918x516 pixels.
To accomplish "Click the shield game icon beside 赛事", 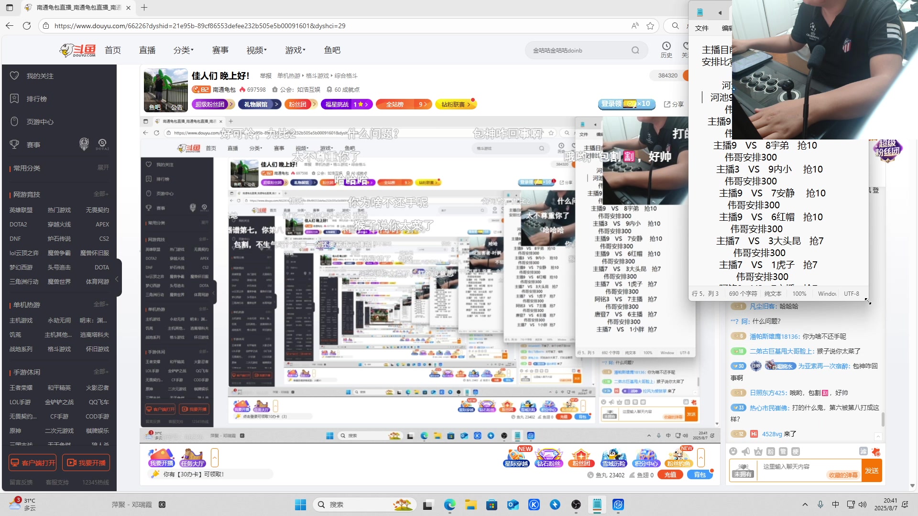I will pyautogui.click(x=84, y=144).
